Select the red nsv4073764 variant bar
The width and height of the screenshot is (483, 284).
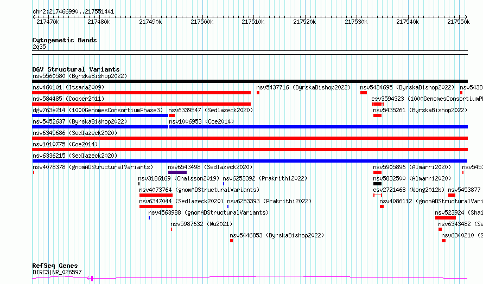156,195
